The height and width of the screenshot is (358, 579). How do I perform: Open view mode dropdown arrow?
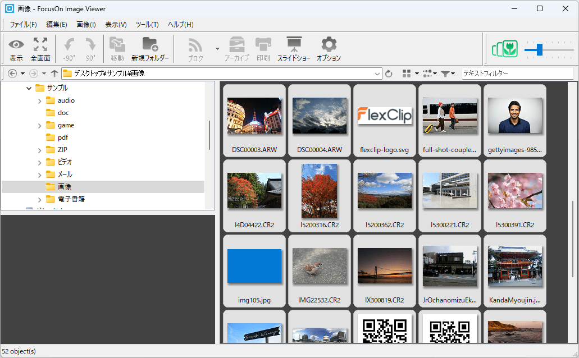tap(417, 74)
